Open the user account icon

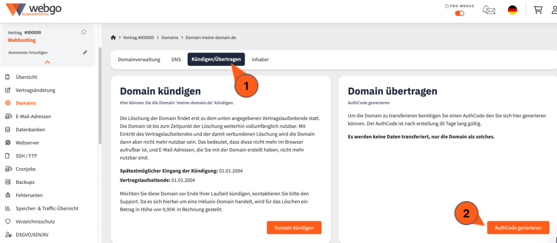554,10
